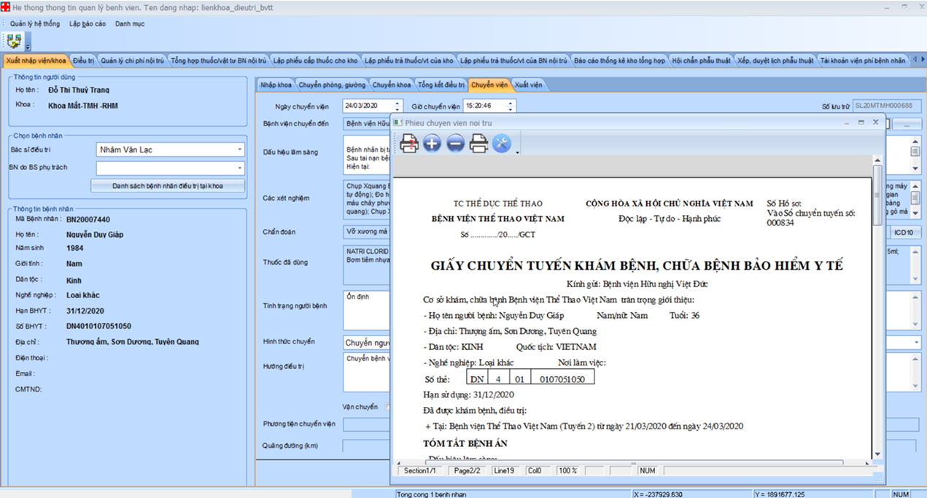The image size is (927, 498).
Task: Click Danh sách bệnh nhân điều trị tại khoa button
Action: tap(168, 185)
